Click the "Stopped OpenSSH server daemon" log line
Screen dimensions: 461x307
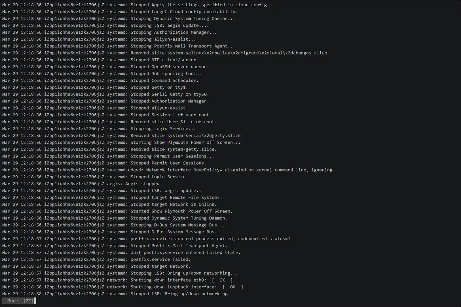point(170,67)
